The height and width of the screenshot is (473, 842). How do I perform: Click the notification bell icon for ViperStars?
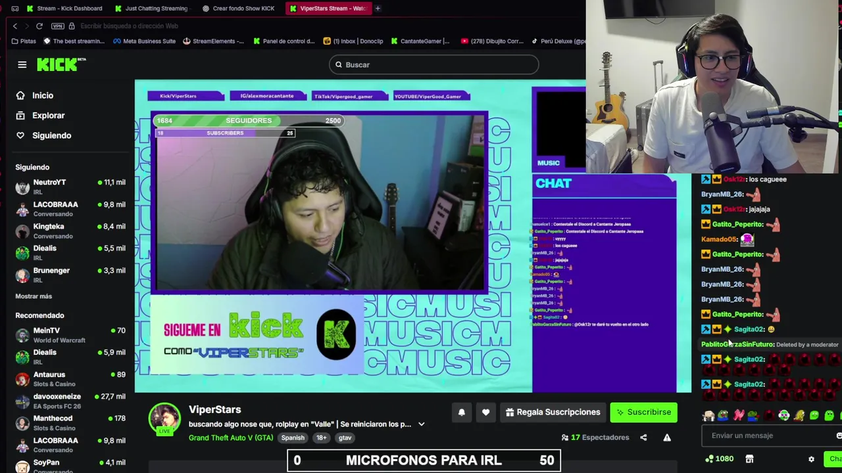[x=461, y=412]
